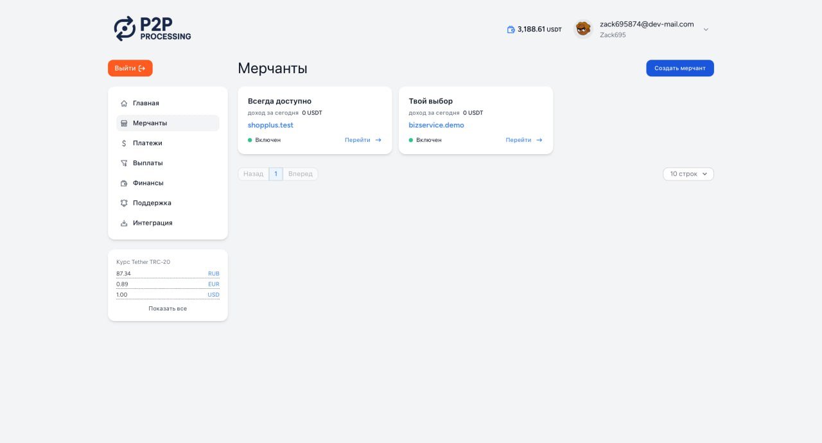Open the 10 строк rows dropdown
The width and height of the screenshot is (822, 443).
[688, 174]
